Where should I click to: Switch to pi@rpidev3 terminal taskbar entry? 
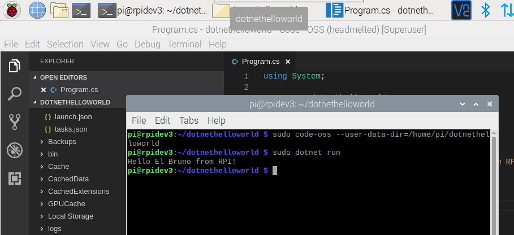coord(153,11)
